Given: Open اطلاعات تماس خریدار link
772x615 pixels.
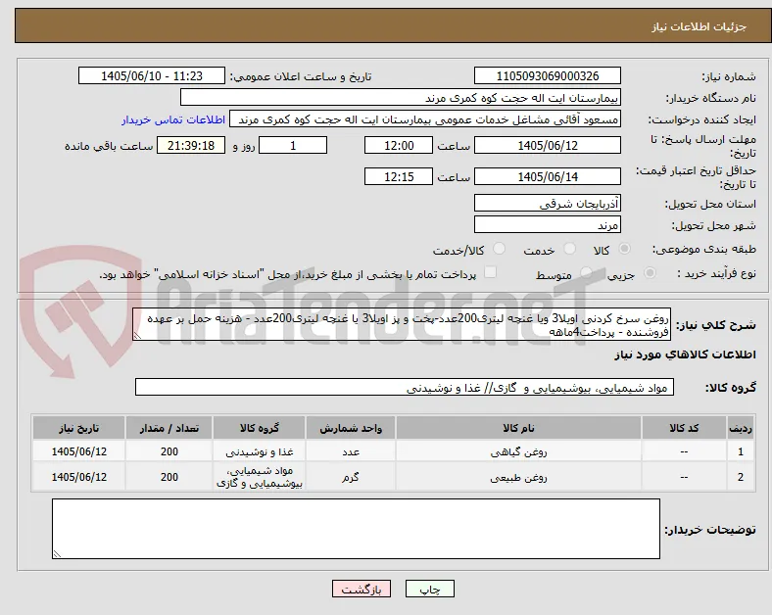Looking at the screenshot, I should (173, 119).
